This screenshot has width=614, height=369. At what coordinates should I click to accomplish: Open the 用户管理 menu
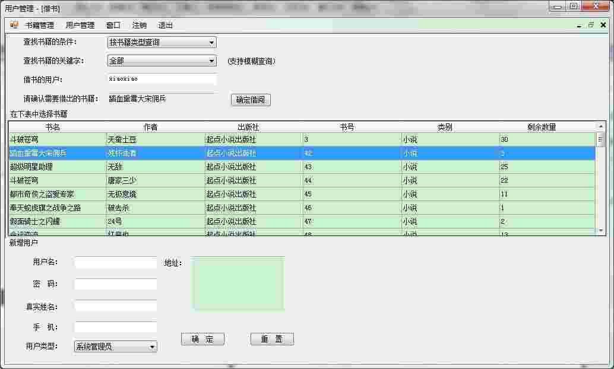pyautogui.click(x=80, y=25)
